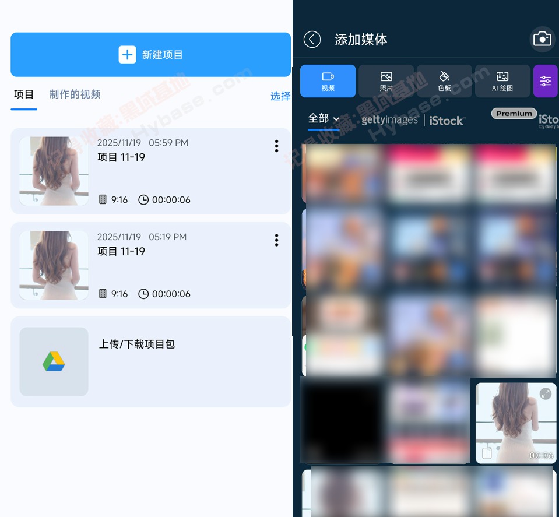The image size is (559, 517).
Task: Expand the hair video to full preview
Action: [546, 393]
